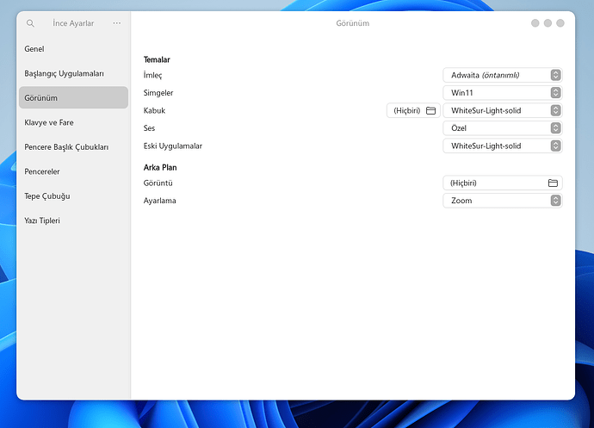Switch to Pencereler section
This screenshot has width=594, height=428.
pos(73,171)
